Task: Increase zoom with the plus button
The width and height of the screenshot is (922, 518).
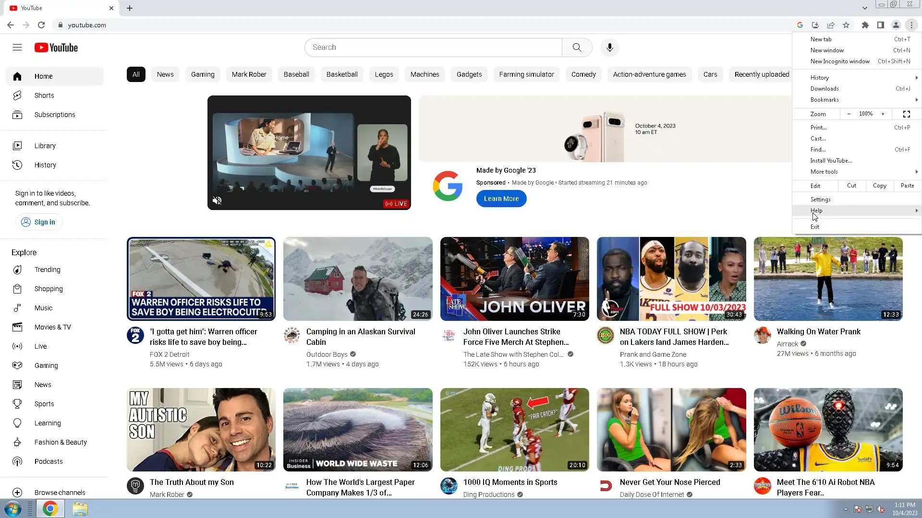Action: click(883, 114)
